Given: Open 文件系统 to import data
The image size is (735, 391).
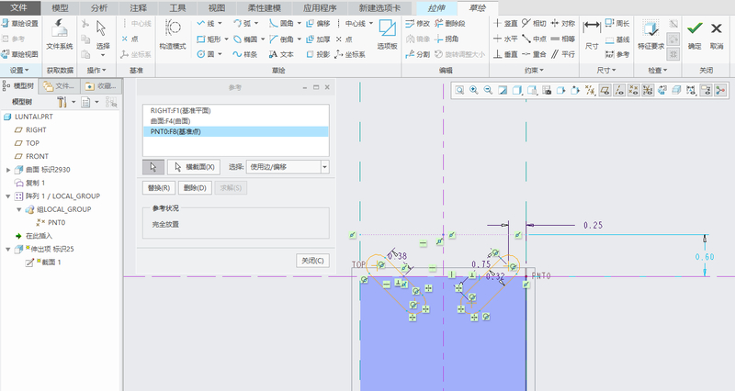Looking at the screenshot, I should (x=60, y=34).
